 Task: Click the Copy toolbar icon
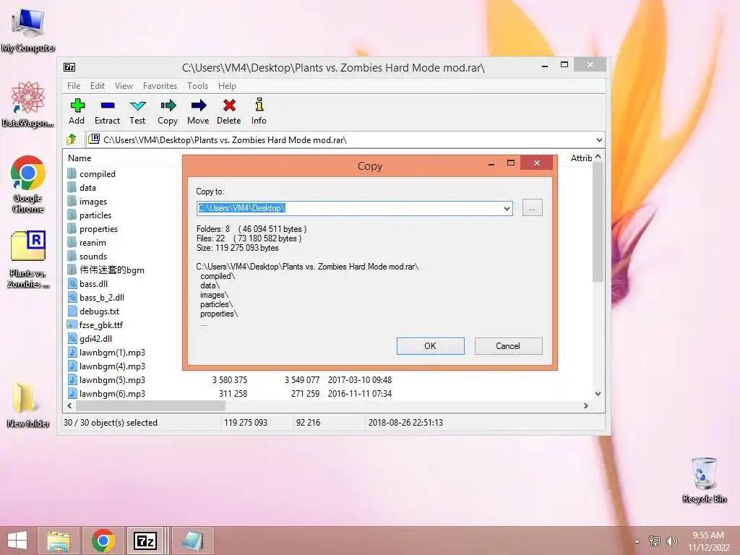coord(168,111)
